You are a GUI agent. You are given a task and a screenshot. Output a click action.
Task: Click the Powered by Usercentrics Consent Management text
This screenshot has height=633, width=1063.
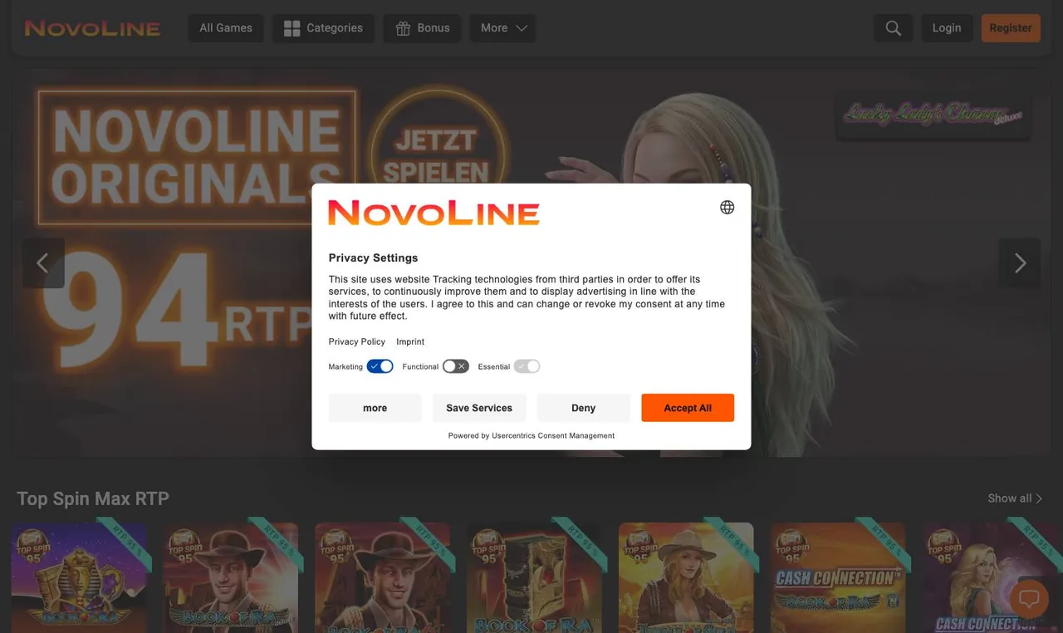[x=531, y=435]
